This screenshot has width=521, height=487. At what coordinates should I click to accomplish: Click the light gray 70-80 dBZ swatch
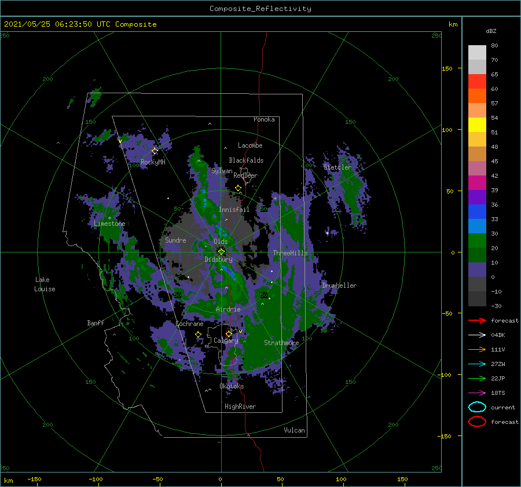coord(477,53)
